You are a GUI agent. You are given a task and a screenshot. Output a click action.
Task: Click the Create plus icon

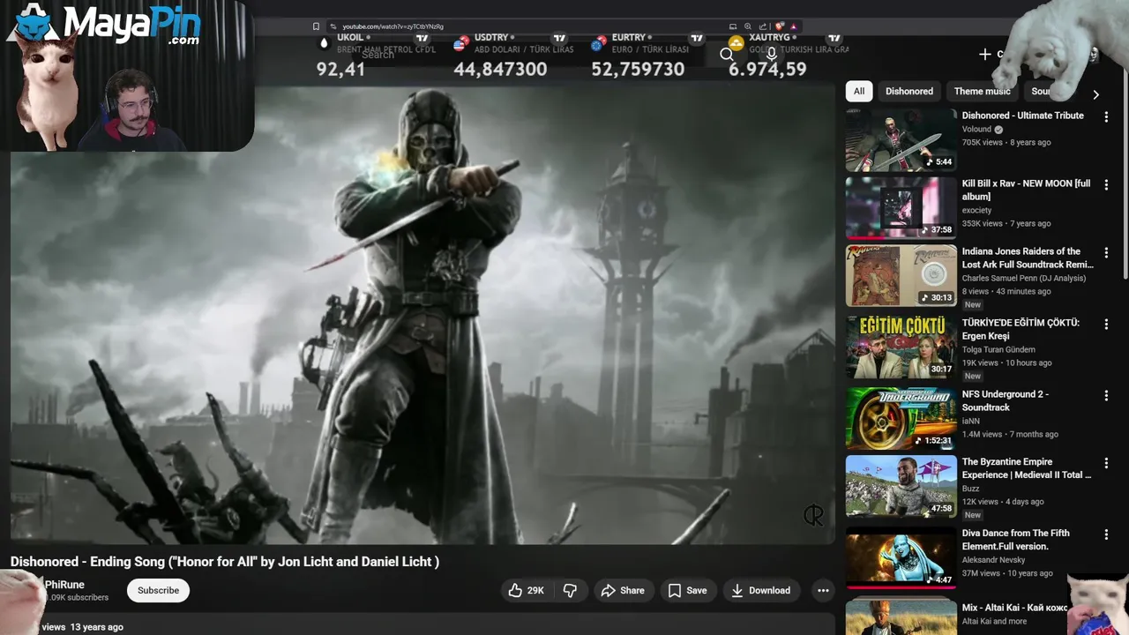pos(985,55)
